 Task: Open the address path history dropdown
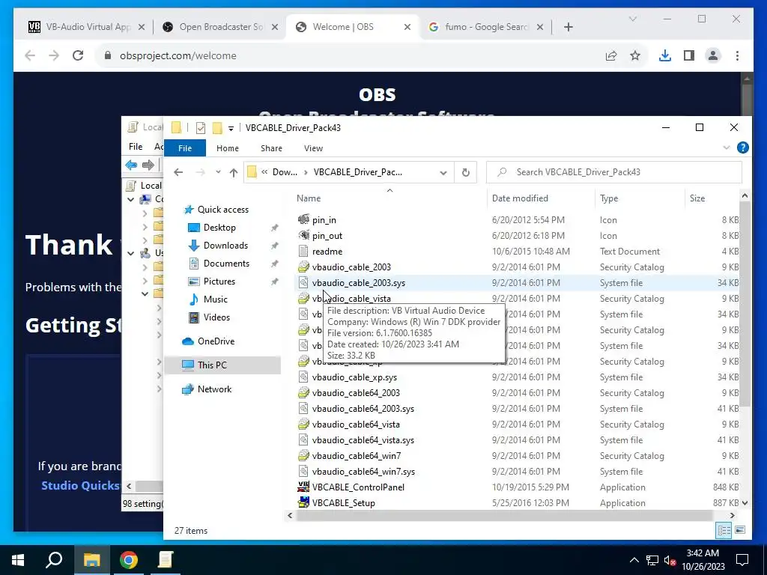pos(443,173)
